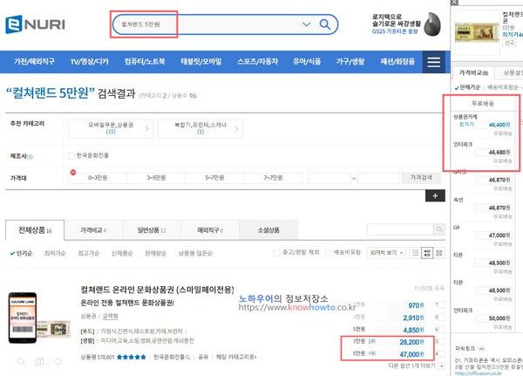Open the 가구/생활 menu item

click(x=350, y=61)
